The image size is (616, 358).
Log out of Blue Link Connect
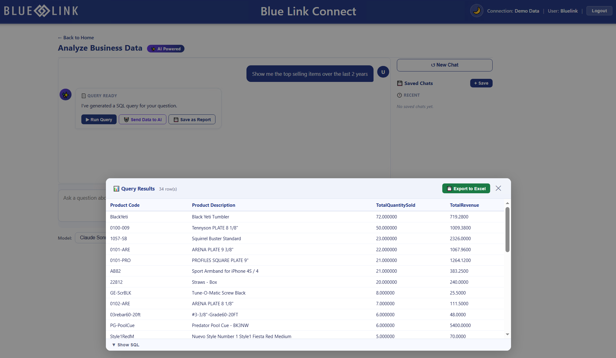(x=599, y=11)
